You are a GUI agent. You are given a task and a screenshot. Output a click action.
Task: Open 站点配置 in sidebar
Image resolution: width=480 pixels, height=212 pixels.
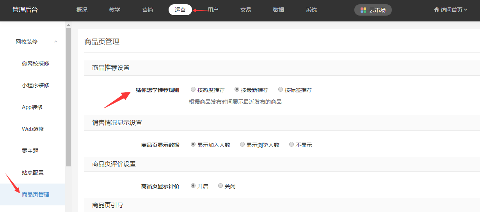(x=33, y=173)
